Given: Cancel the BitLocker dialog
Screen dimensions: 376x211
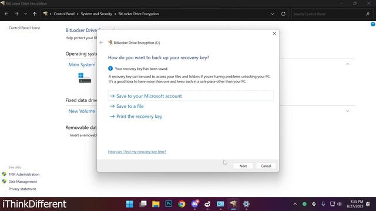Looking at the screenshot, I should (x=266, y=166).
